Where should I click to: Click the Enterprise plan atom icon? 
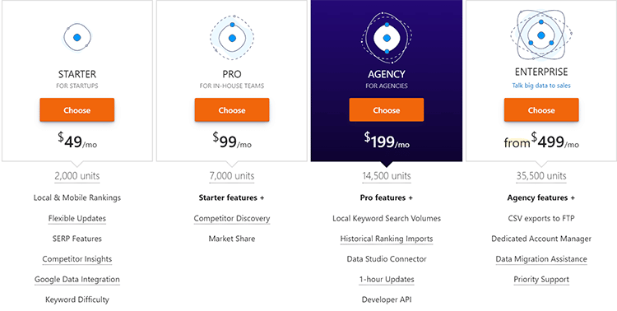[x=541, y=35]
